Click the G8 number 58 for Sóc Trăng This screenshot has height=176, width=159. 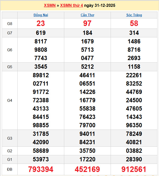134,23
